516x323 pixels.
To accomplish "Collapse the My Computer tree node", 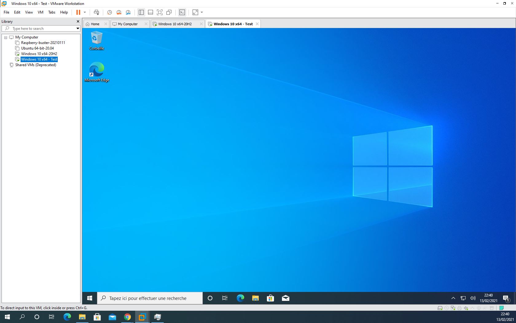I will pyautogui.click(x=6, y=38).
